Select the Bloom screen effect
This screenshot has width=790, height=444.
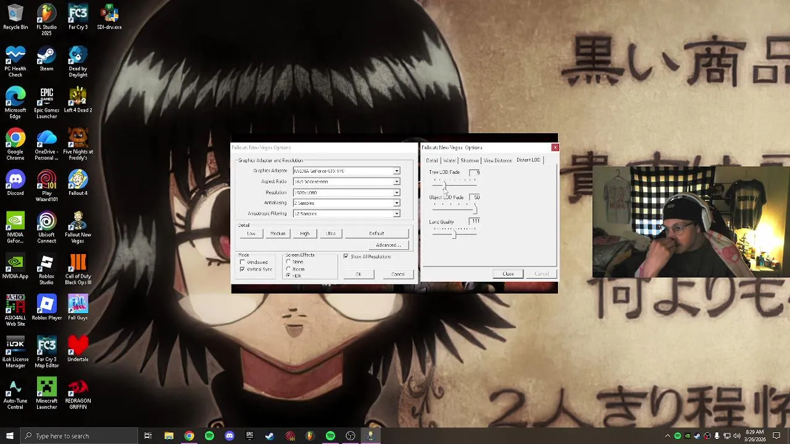[x=288, y=269]
